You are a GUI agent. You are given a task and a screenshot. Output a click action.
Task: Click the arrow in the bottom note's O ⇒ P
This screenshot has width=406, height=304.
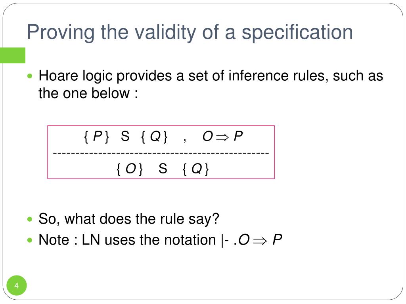(x=260, y=241)
